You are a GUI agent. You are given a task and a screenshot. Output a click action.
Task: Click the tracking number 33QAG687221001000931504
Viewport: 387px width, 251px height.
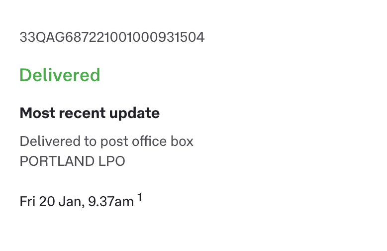(x=112, y=37)
